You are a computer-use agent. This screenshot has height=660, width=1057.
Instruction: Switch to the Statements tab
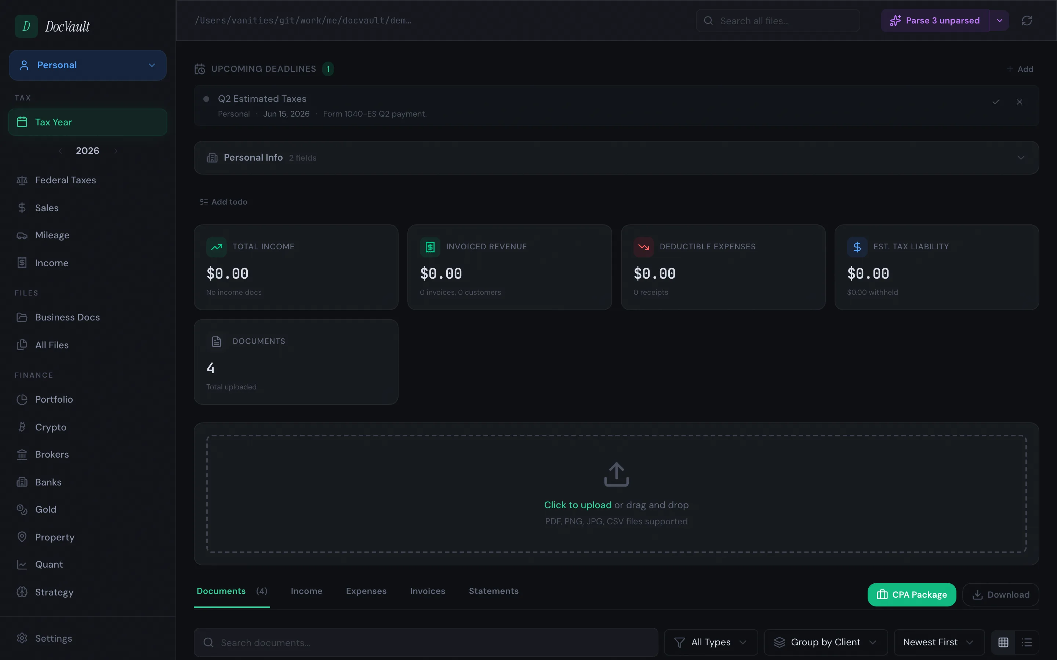pyautogui.click(x=494, y=591)
